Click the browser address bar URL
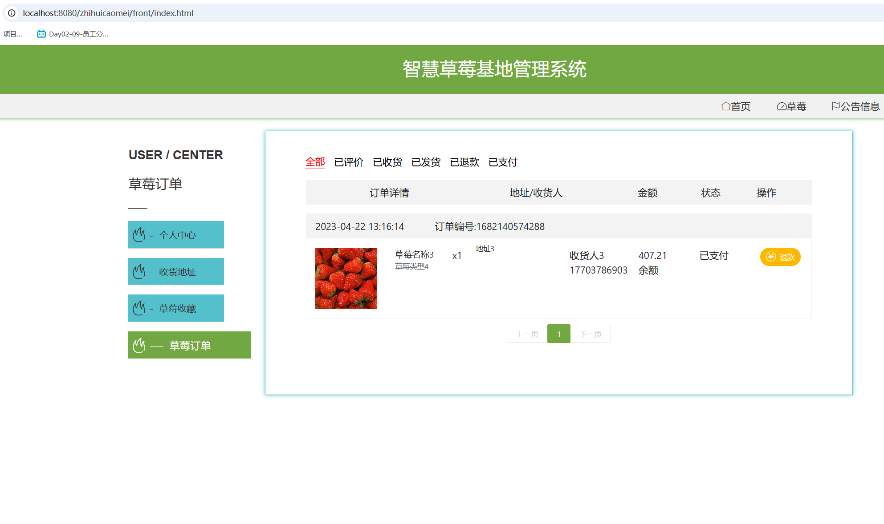 (108, 13)
